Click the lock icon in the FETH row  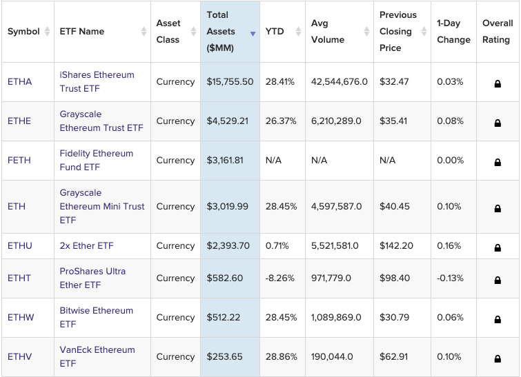(497, 162)
